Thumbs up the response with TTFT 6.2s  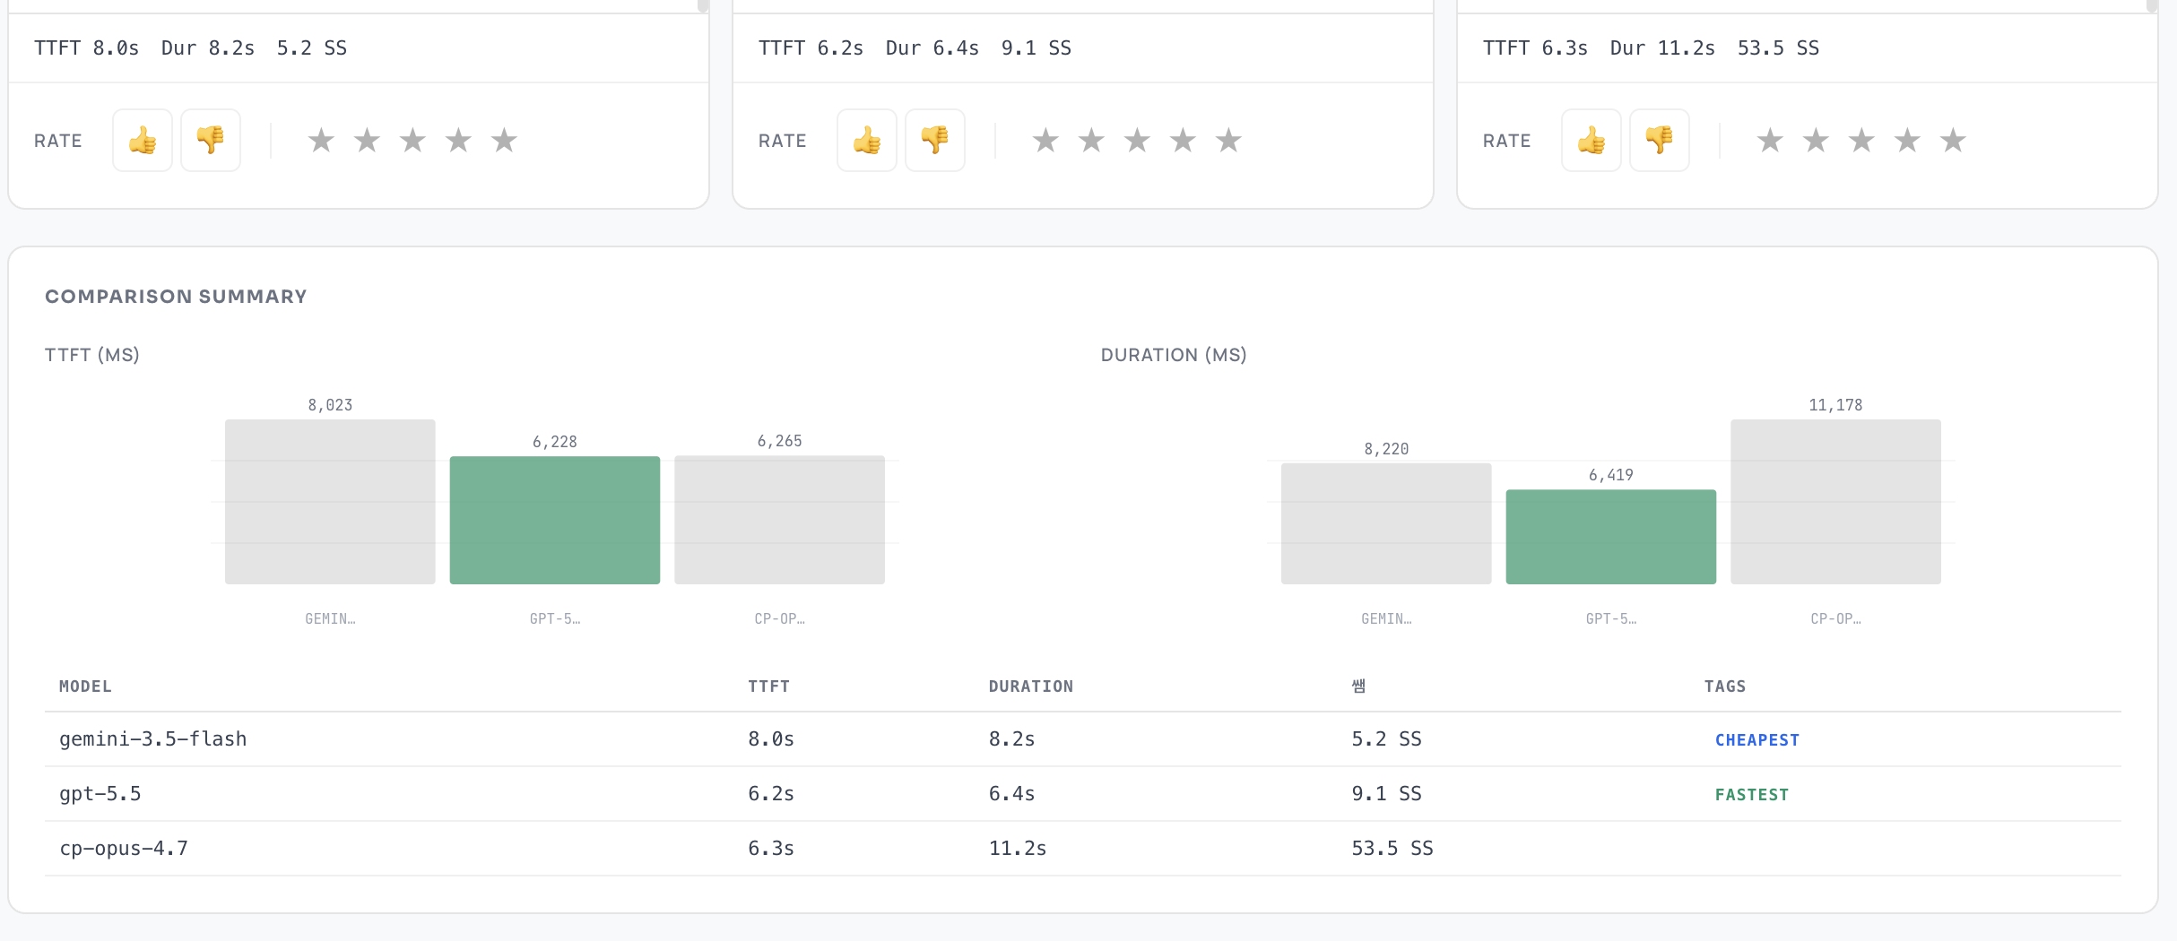[867, 140]
